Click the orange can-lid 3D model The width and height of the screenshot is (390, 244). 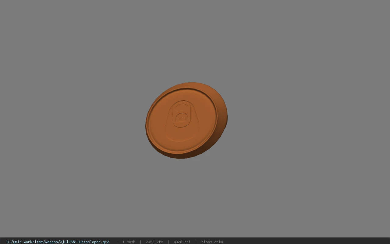pyautogui.click(x=186, y=120)
